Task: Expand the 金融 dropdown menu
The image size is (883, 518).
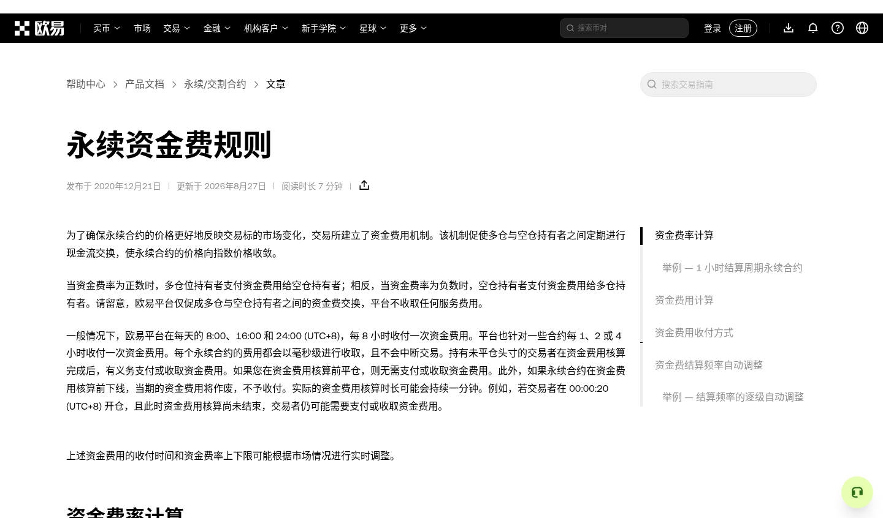Action: point(217,28)
